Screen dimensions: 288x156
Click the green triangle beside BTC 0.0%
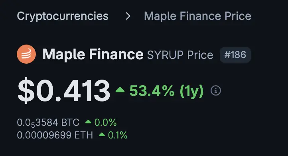[x=88, y=121]
